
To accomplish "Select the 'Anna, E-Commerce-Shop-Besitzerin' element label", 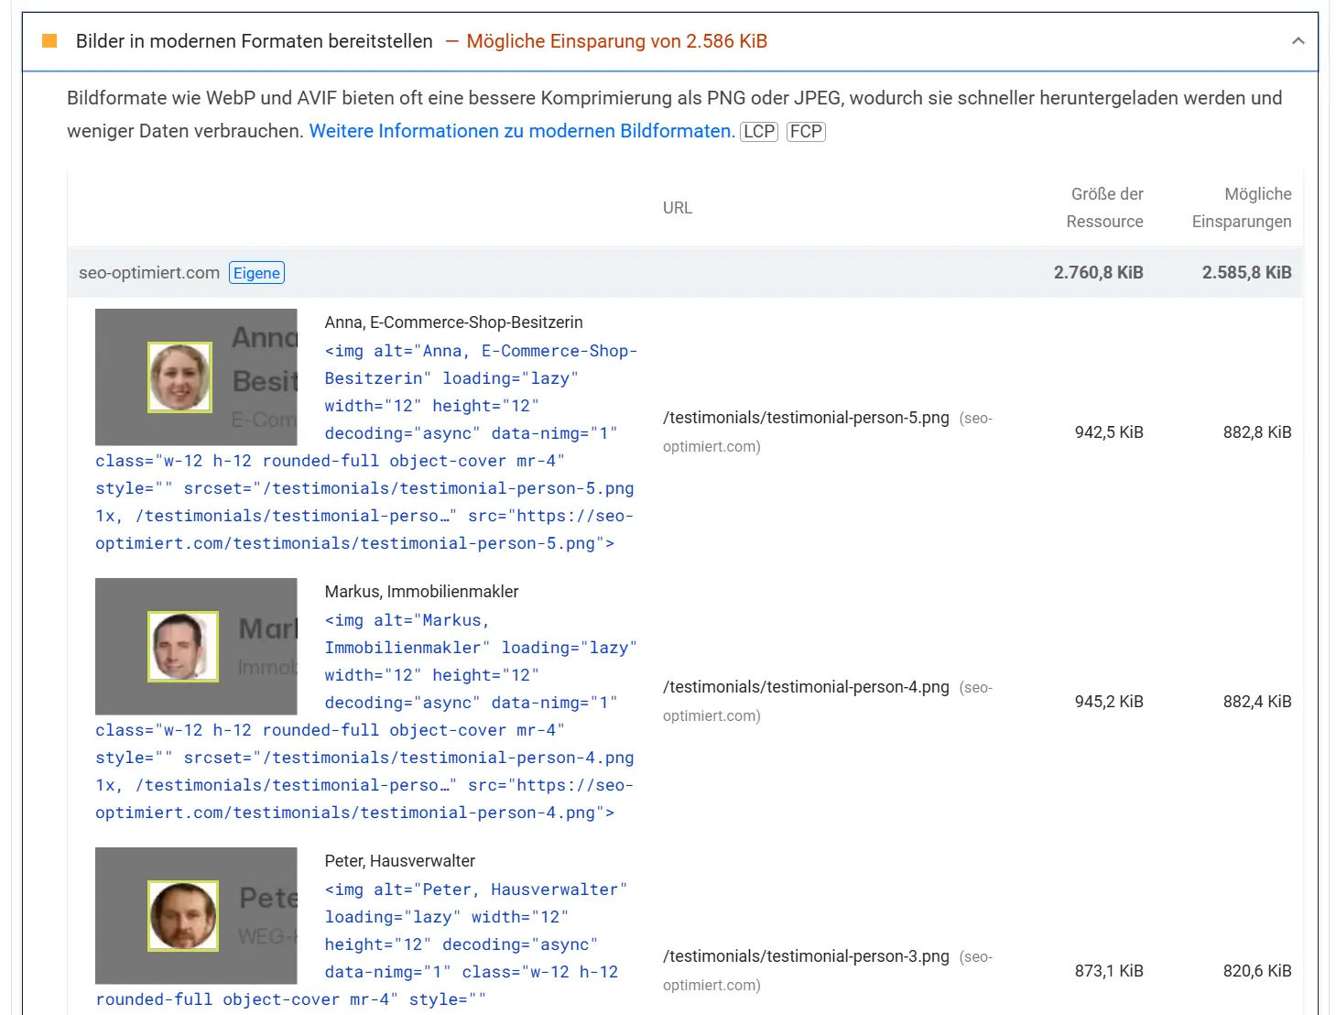I will click(x=453, y=322).
